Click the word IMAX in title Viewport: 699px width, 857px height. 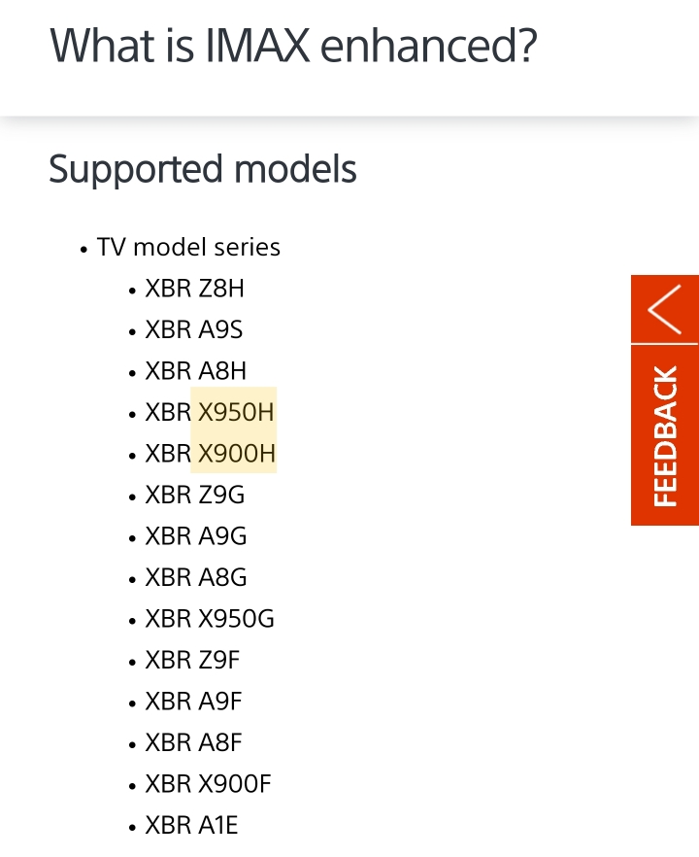click(x=257, y=46)
